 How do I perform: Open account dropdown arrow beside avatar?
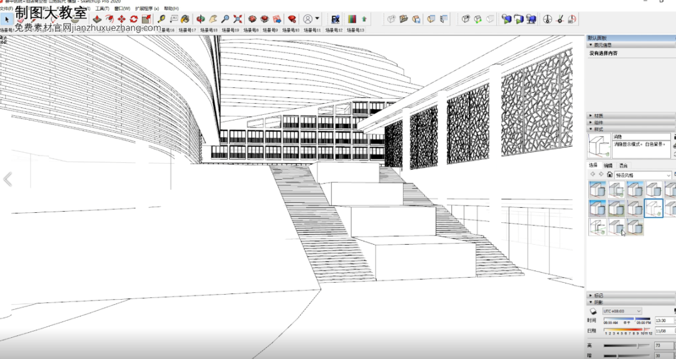click(x=317, y=19)
